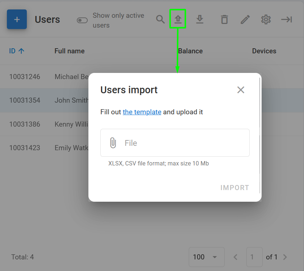Export users using the download icon

(x=200, y=20)
